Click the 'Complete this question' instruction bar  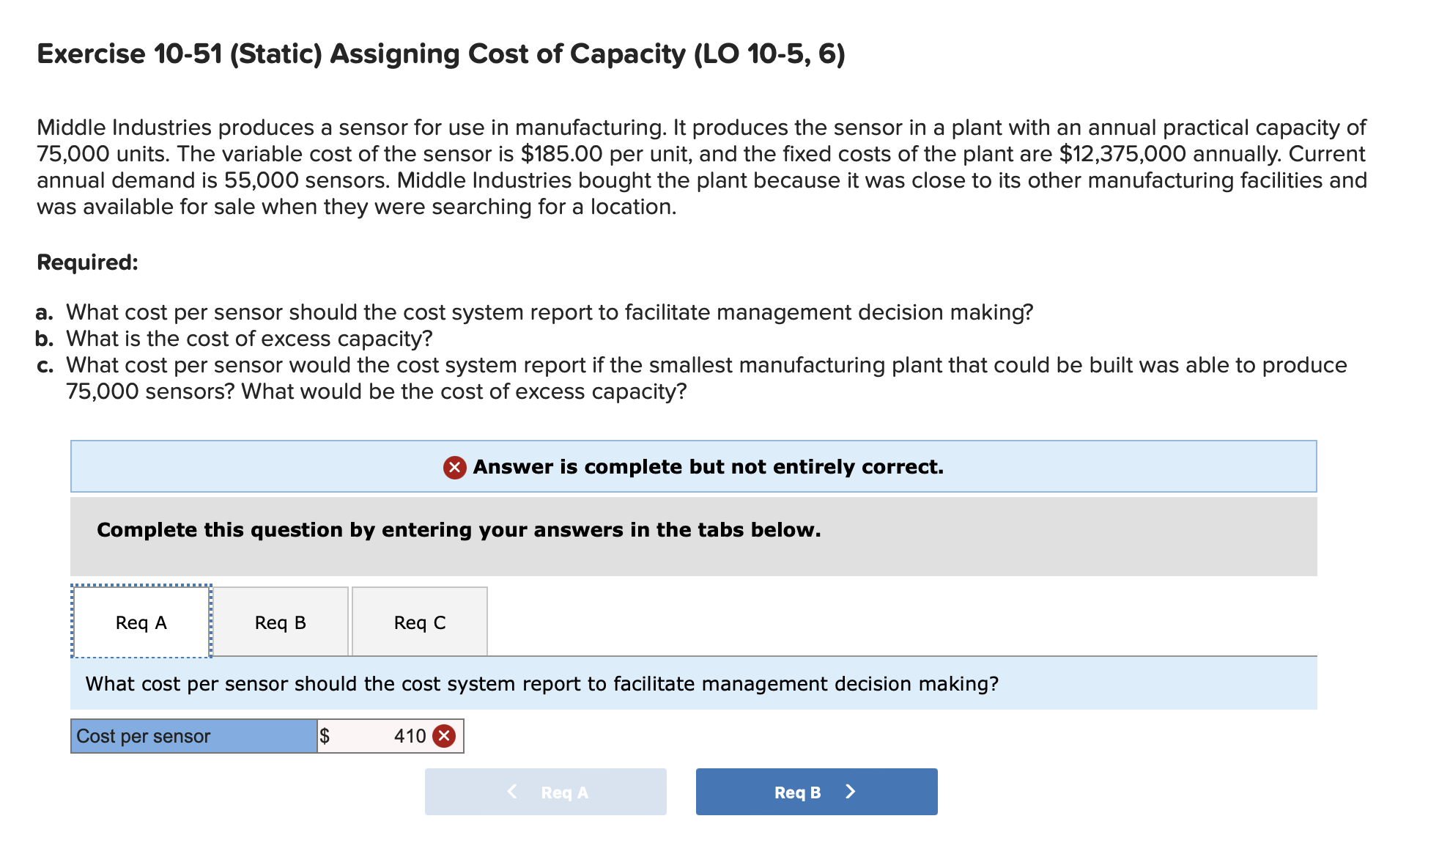pyautogui.click(x=458, y=530)
